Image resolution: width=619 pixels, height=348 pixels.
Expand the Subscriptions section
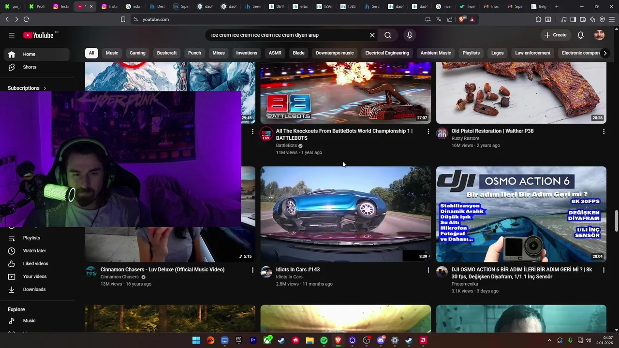pos(27,88)
